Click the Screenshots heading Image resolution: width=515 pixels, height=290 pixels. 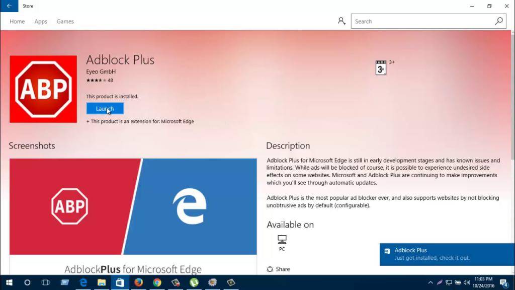[32, 146]
